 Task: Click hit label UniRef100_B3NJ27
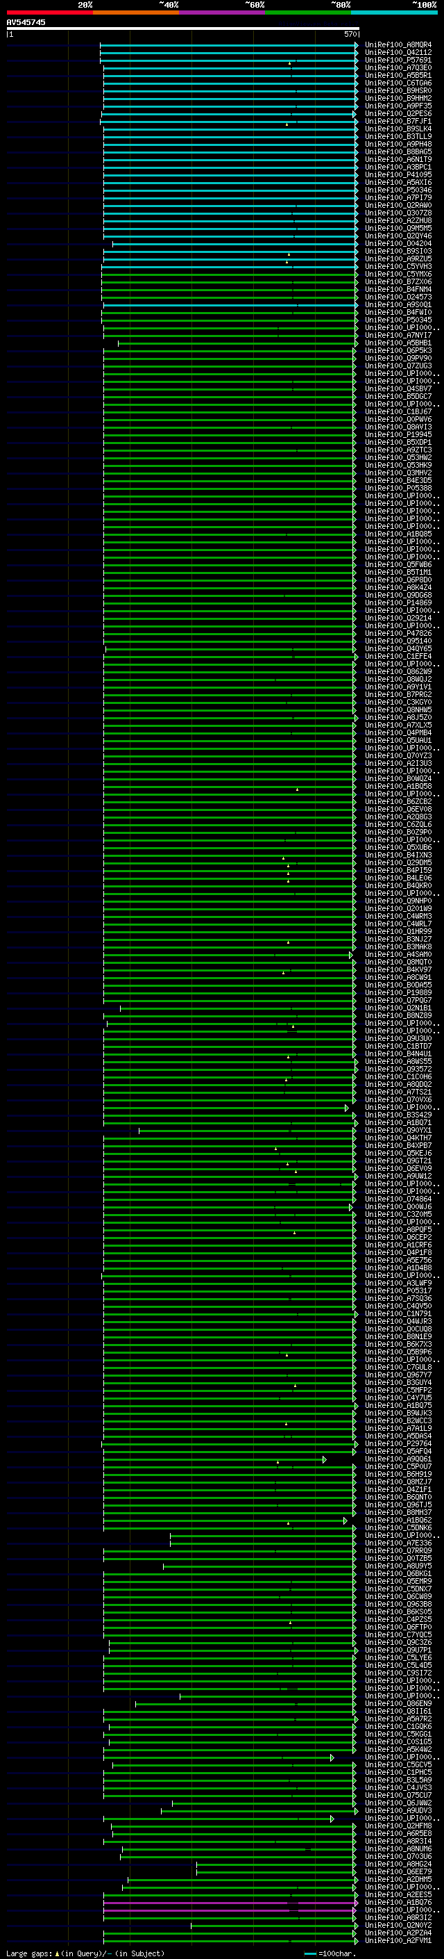[x=398, y=940]
